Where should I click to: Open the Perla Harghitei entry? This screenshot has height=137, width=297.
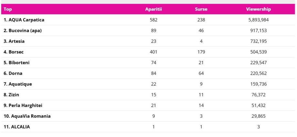tap(23, 105)
